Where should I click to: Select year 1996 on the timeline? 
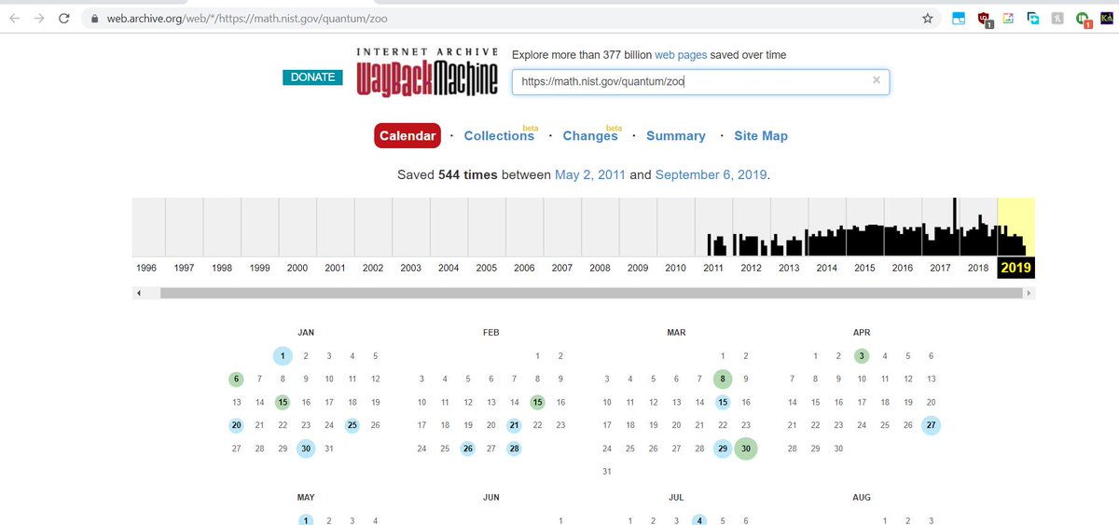coord(146,268)
